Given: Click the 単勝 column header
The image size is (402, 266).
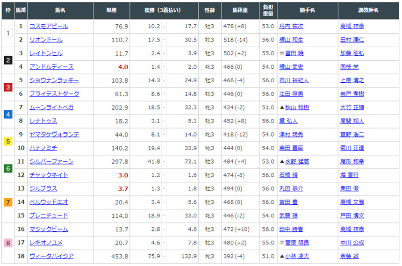Looking at the screenshot, I should (112, 10).
